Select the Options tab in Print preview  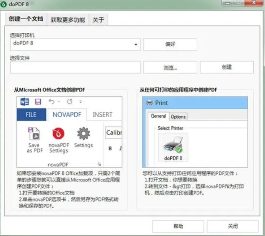[x=178, y=117]
